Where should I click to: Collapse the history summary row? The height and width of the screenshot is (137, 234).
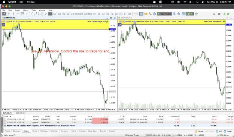click(x=5, y=126)
